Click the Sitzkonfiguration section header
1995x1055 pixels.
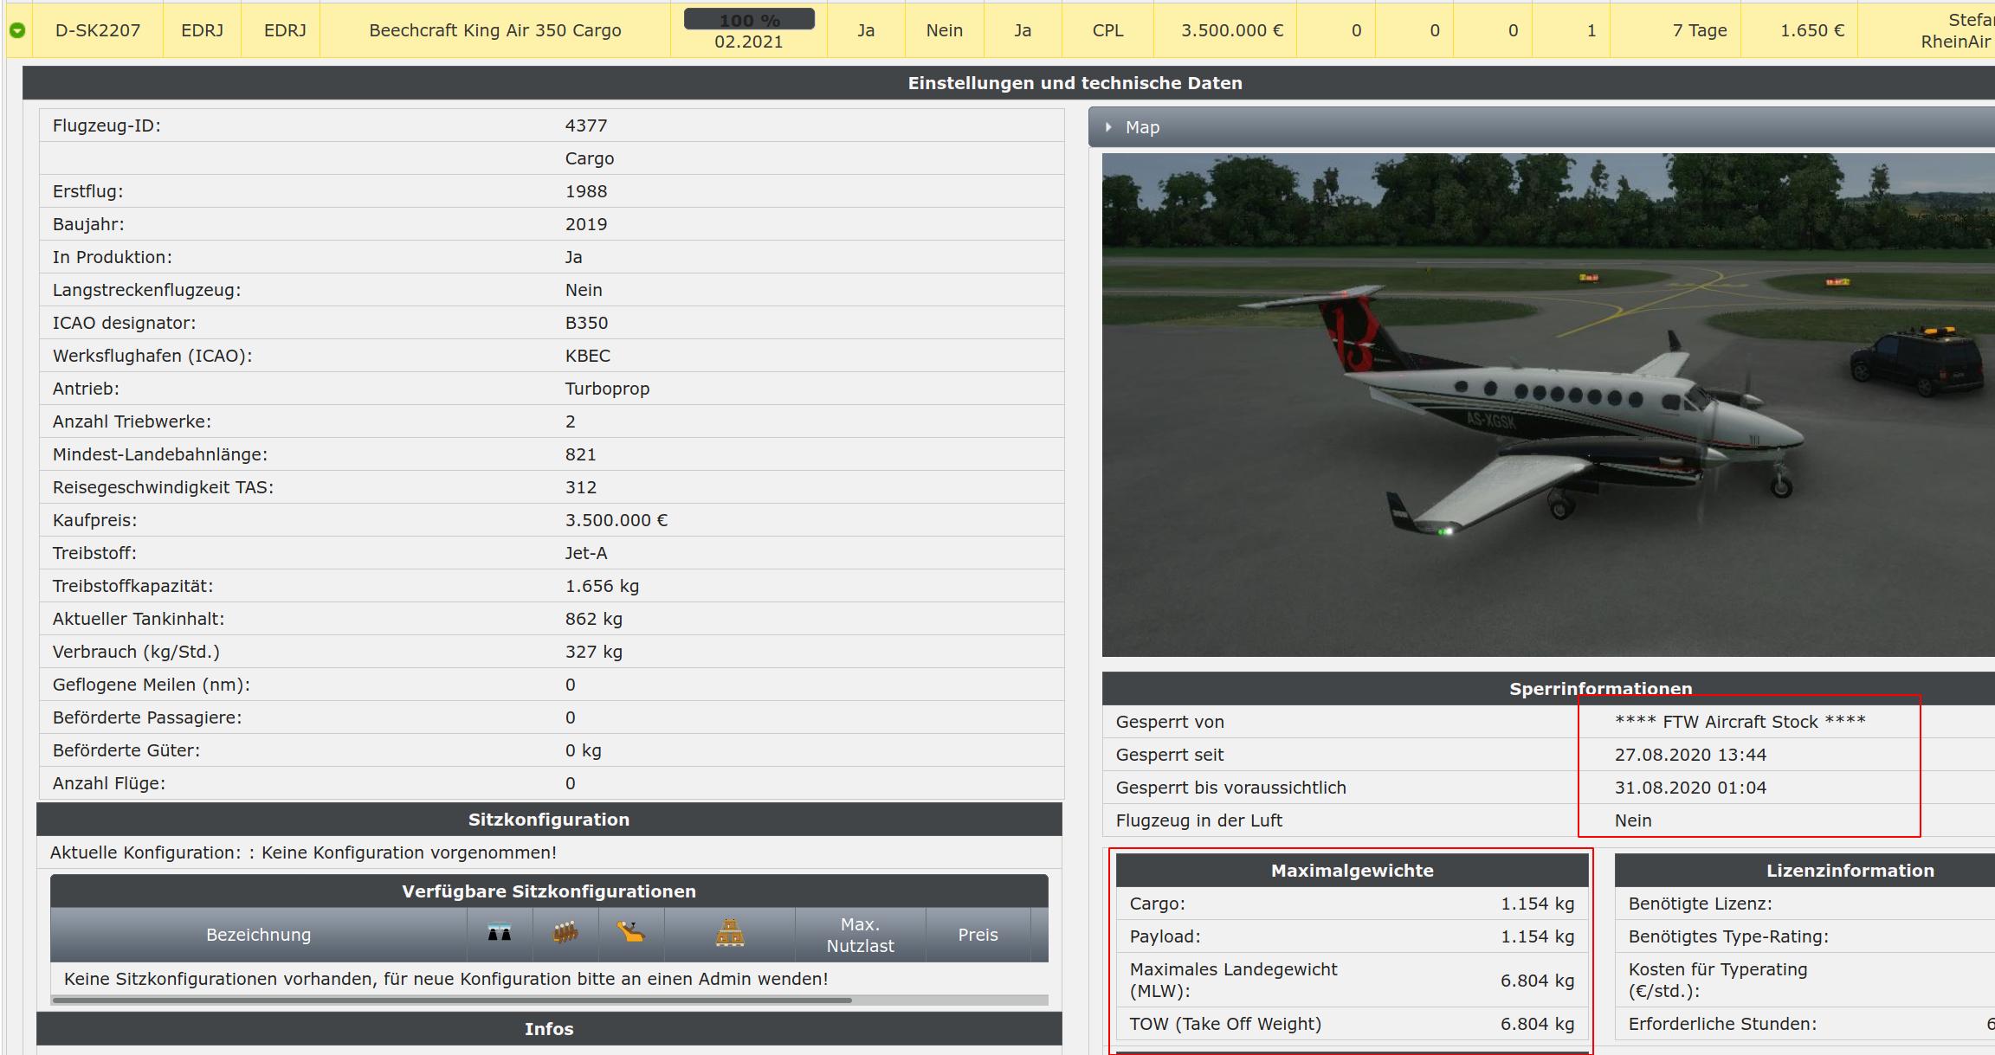point(549,820)
